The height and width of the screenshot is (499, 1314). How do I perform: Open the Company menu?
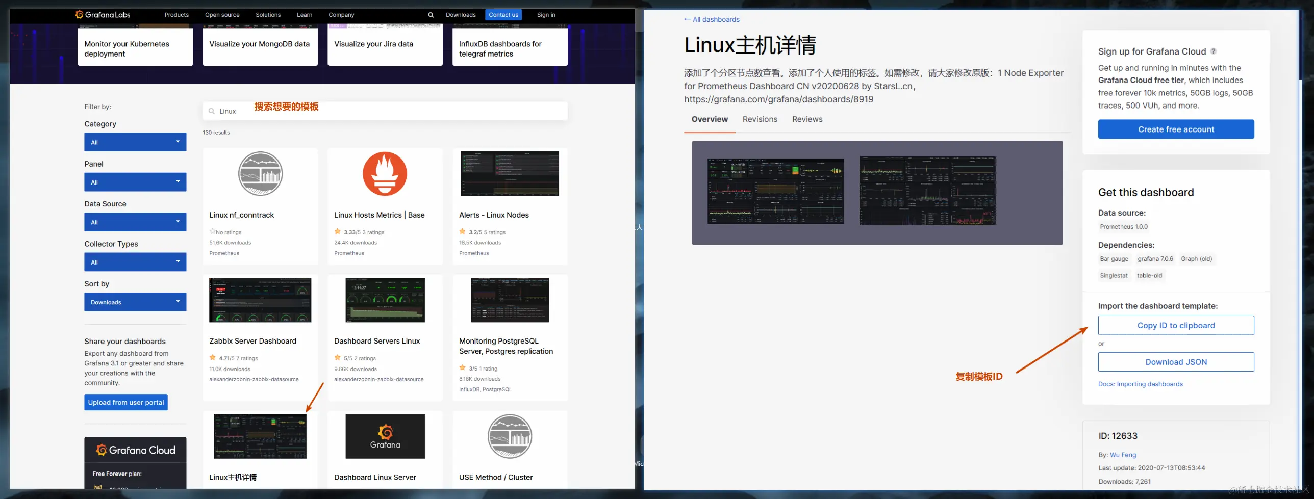[341, 15]
